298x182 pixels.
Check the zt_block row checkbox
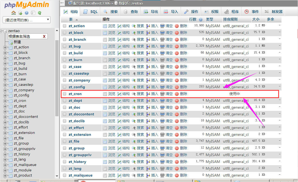pyautogui.click(x=65, y=33)
